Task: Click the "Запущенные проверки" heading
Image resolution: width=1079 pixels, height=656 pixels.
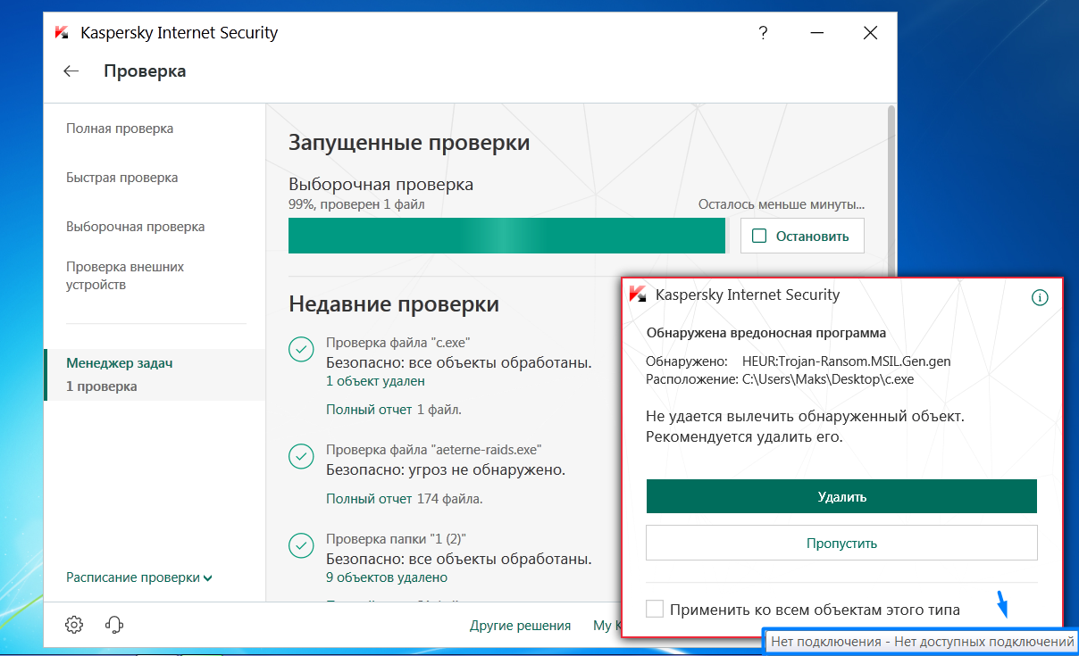Action: coord(409,143)
